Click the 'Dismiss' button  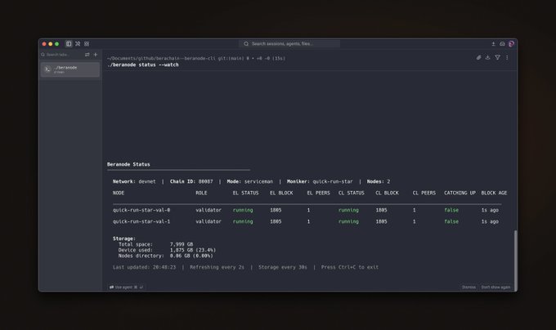(469, 288)
